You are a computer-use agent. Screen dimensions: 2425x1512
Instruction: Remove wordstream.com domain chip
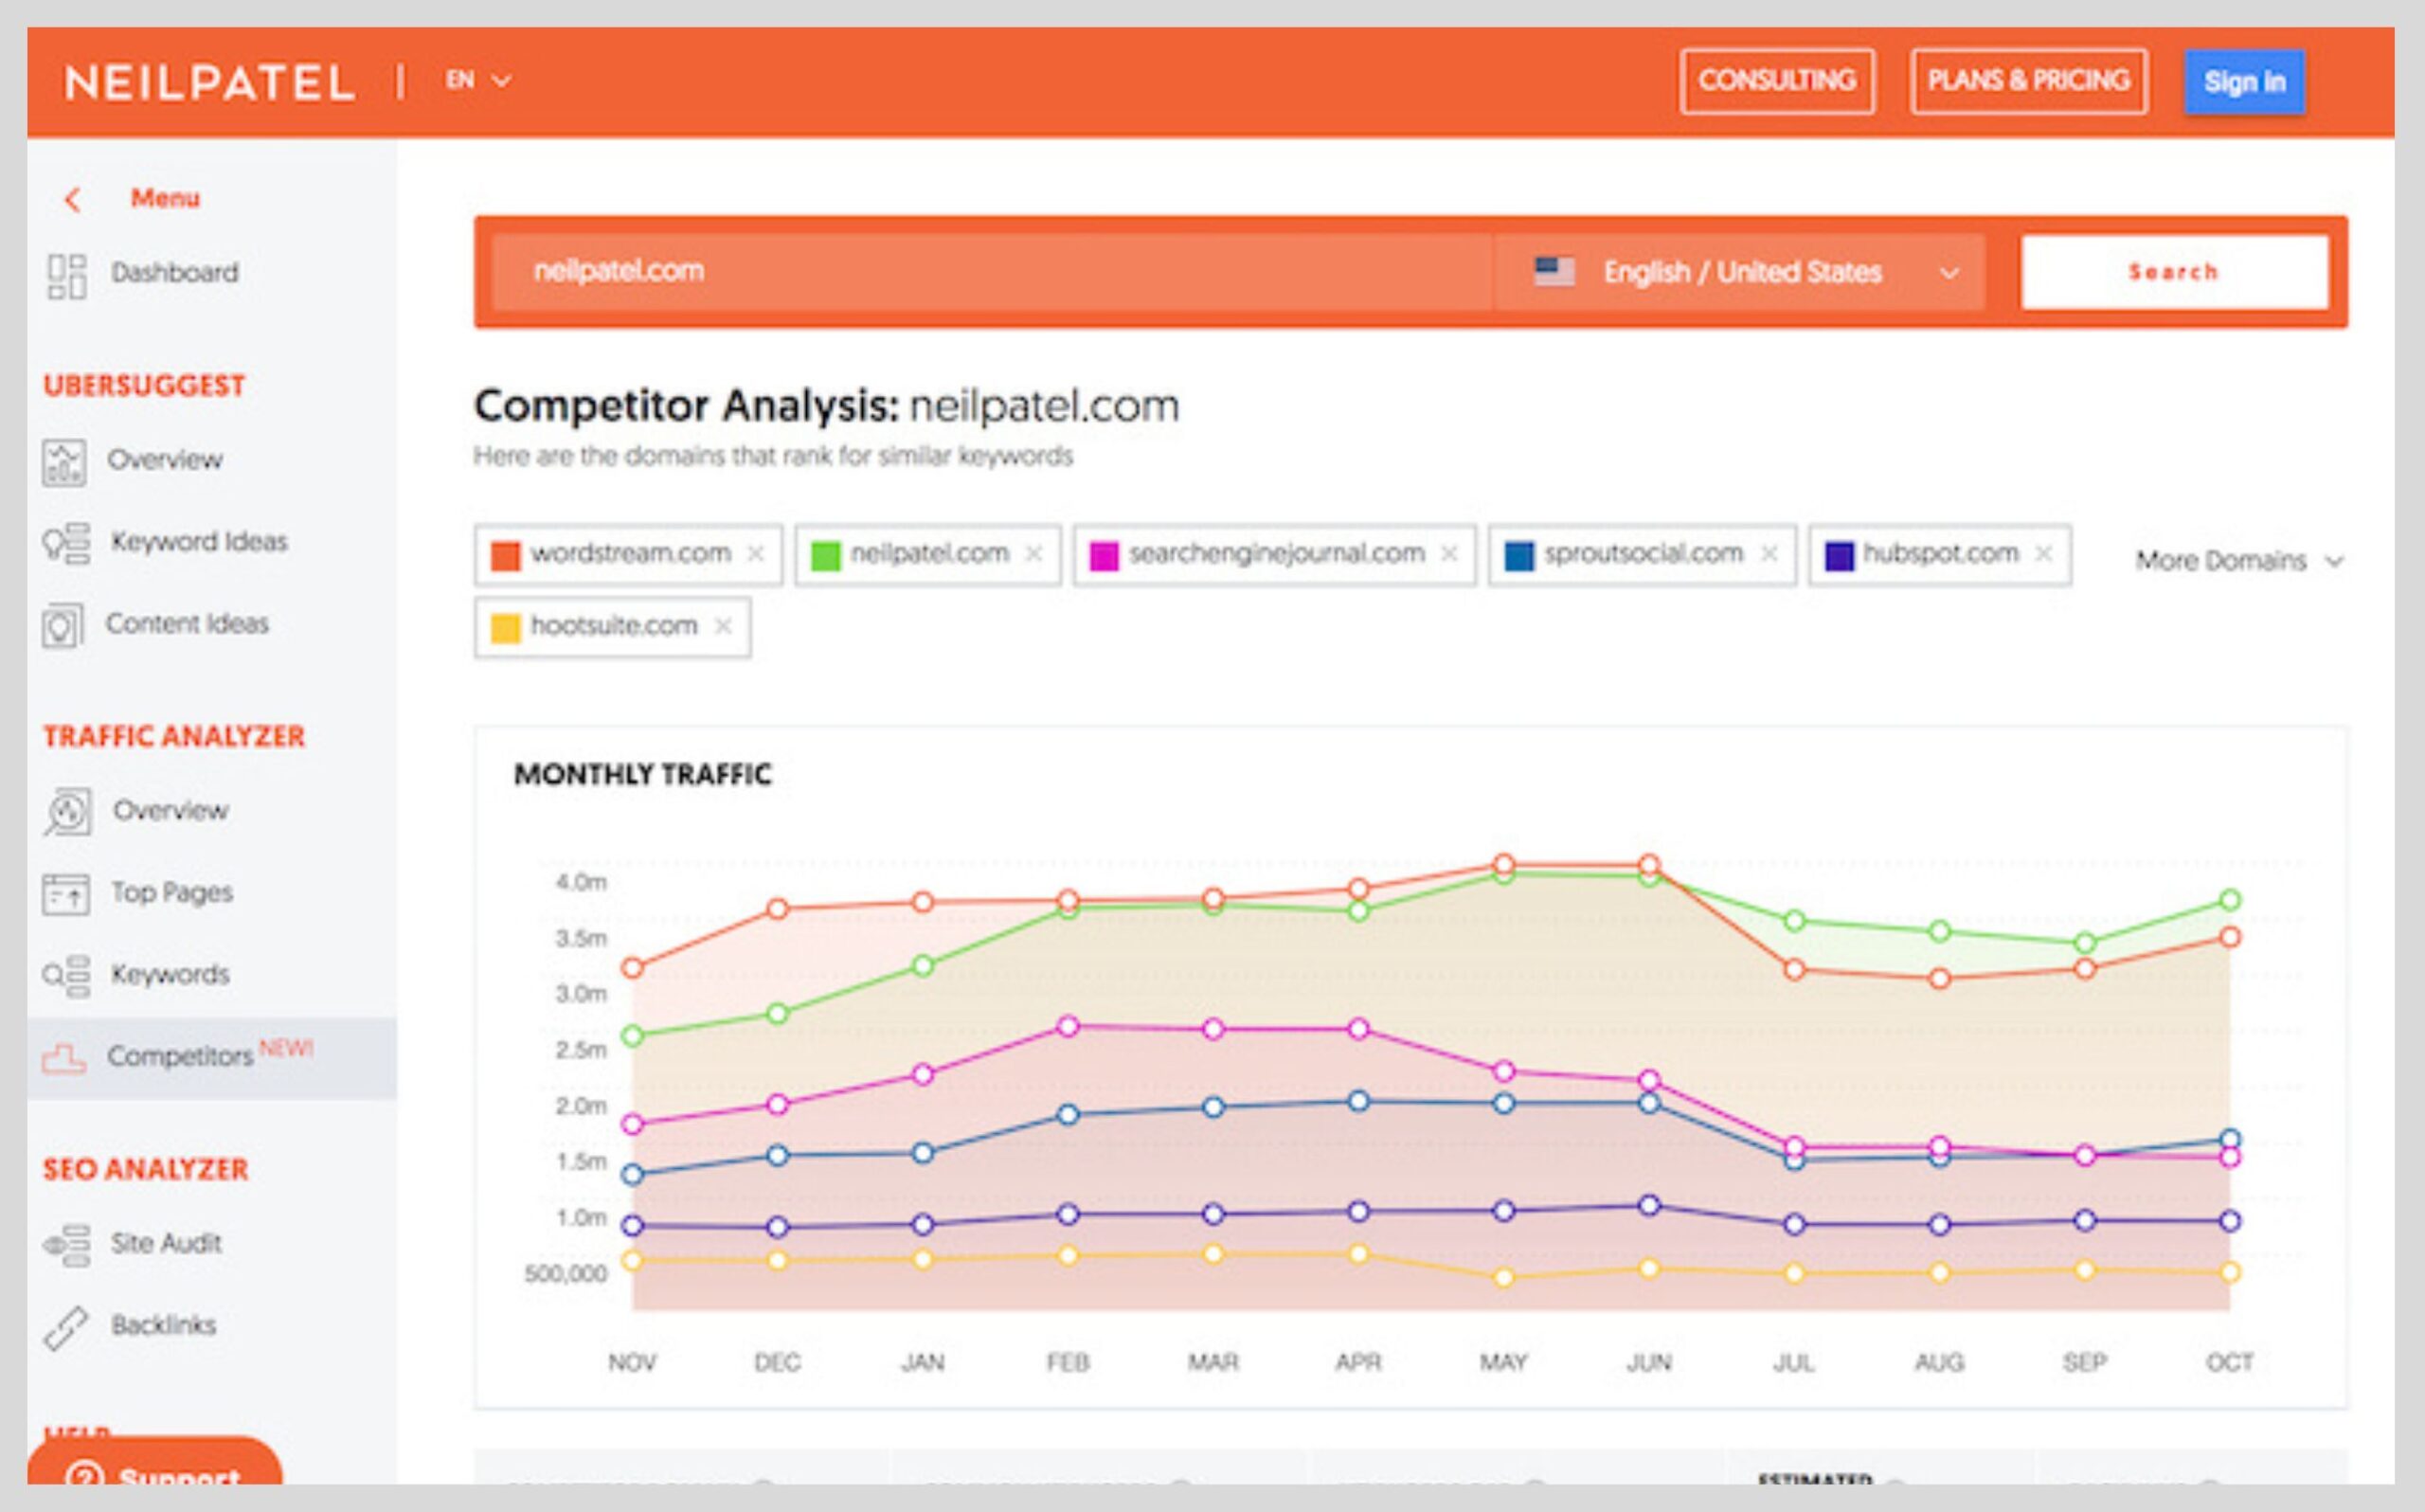(x=756, y=553)
